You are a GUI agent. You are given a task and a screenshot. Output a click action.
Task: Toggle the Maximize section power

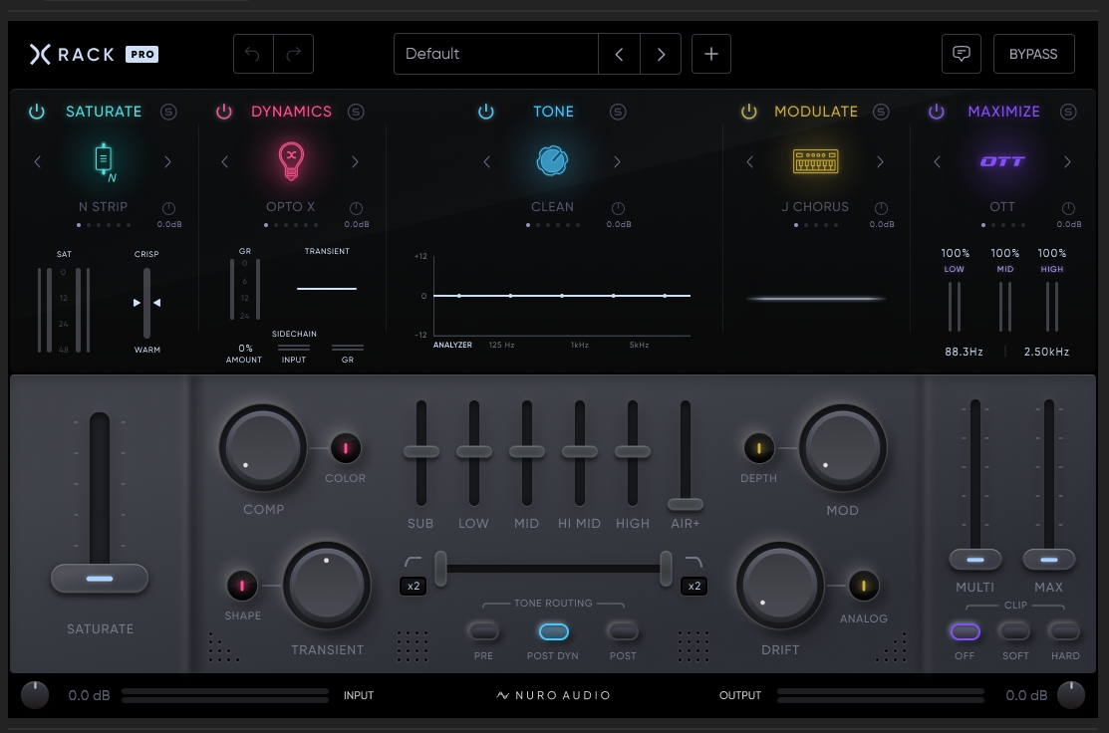pyautogui.click(x=937, y=112)
